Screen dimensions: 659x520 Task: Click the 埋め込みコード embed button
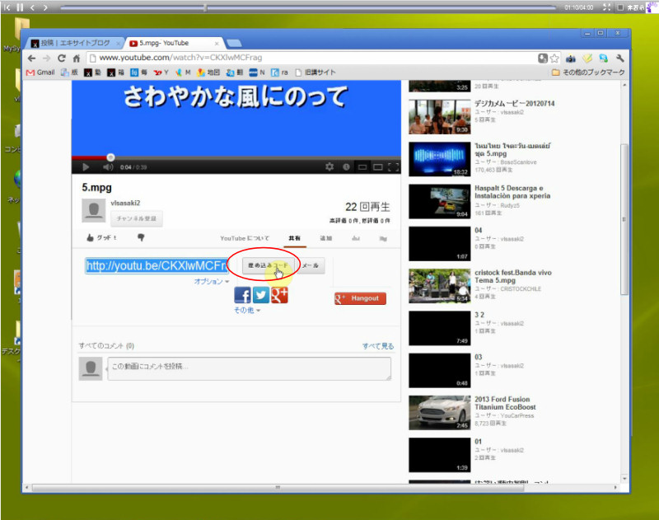coord(268,265)
